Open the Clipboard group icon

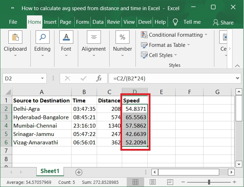(15, 37)
